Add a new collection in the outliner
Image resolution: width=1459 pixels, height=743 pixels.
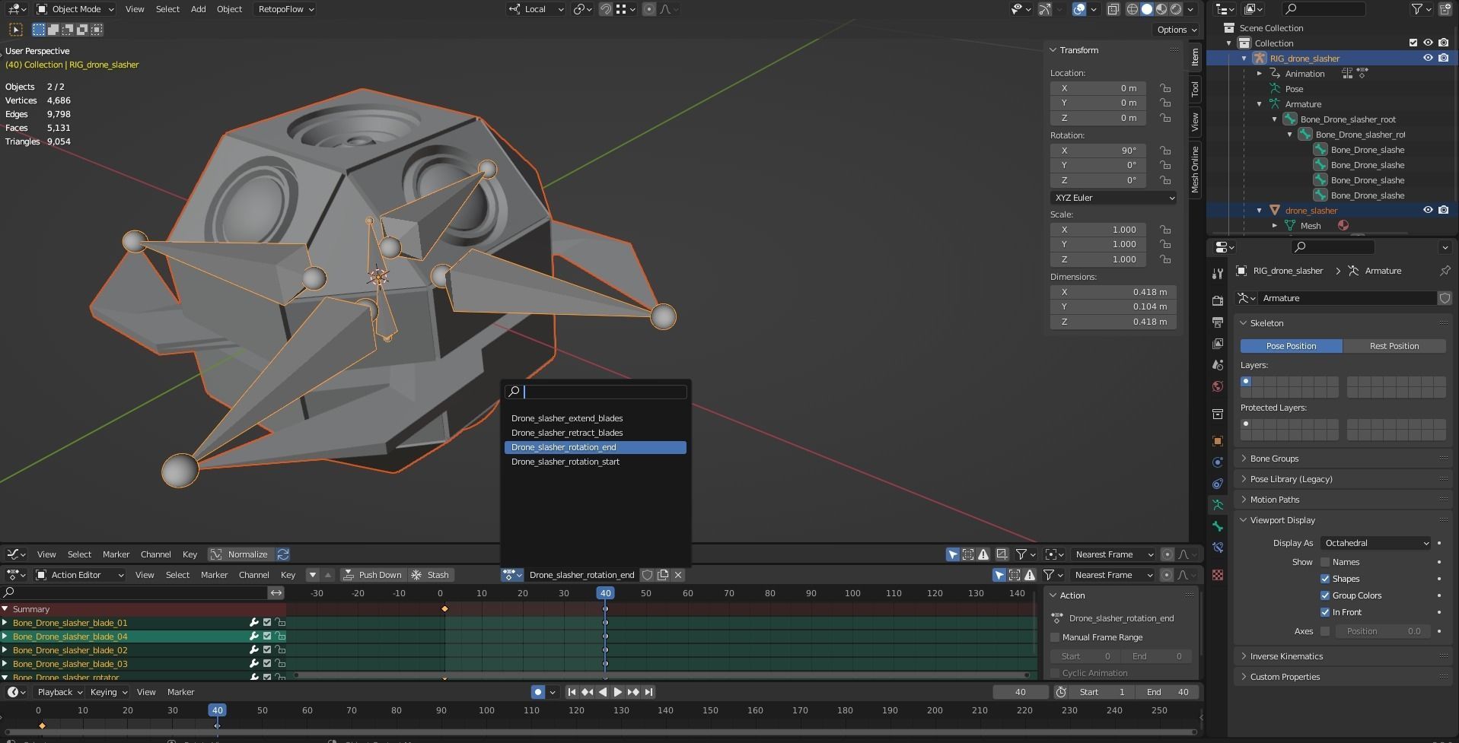pos(1444,9)
